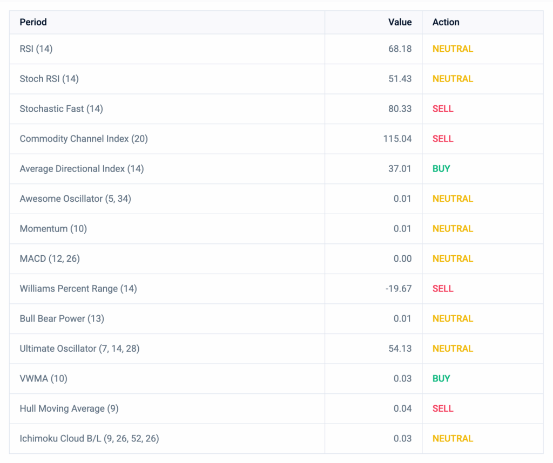The image size is (553, 463).
Task: Click NEUTRAL in Ichimoku Cloud row
Action: click(x=453, y=438)
